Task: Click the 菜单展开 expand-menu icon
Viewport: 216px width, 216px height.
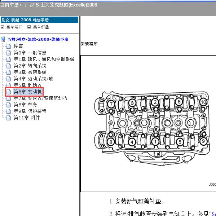Action: point(2,27)
